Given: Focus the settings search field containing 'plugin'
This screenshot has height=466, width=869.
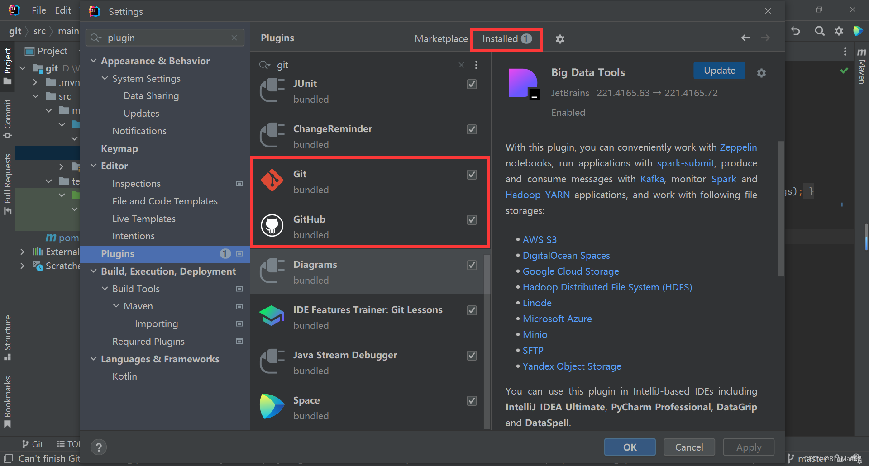Looking at the screenshot, I should point(166,38).
